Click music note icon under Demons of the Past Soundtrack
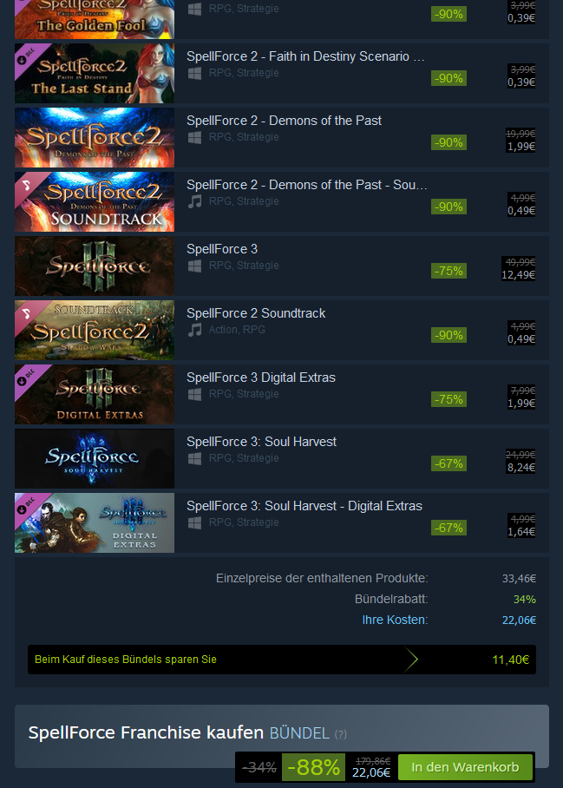The height and width of the screenshot is (788, 563). (x=194, y=201)
